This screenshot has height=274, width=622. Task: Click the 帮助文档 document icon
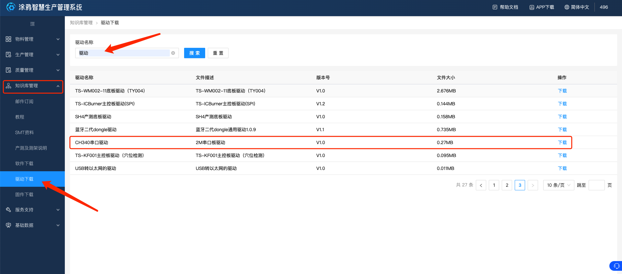(495, 7)
